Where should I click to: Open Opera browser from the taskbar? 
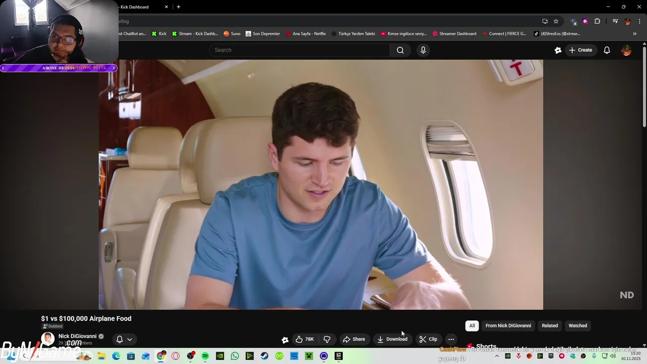click(x=175, y=356)
